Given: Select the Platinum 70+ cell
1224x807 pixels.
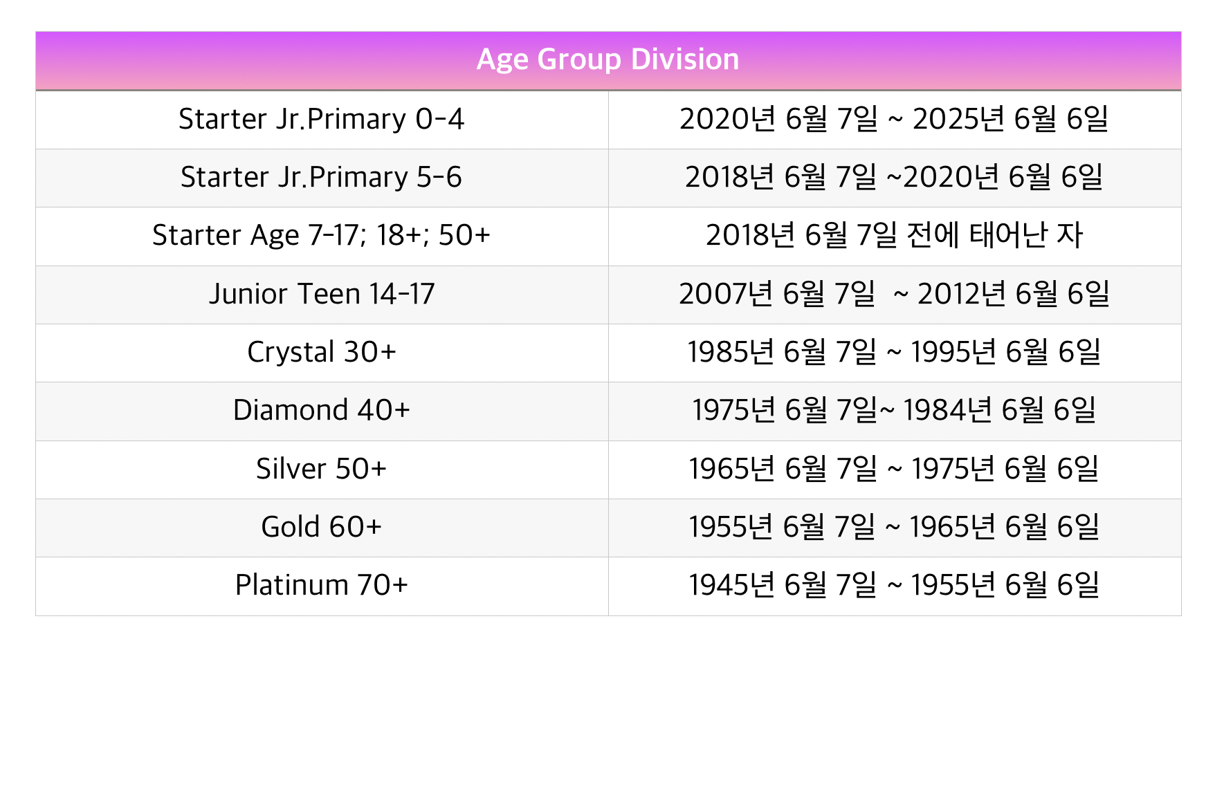Looking at the screenshot, I should (x=321, y=586).
